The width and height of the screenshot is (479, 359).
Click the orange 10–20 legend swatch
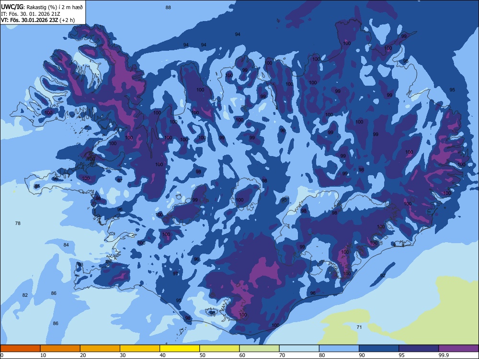tap(60, 348)
